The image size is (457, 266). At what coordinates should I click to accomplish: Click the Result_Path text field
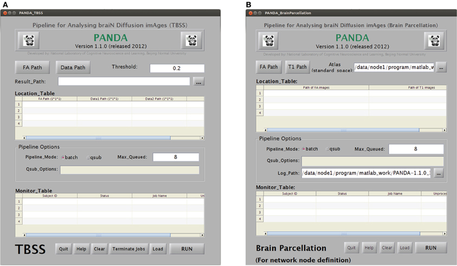(124, 82)
